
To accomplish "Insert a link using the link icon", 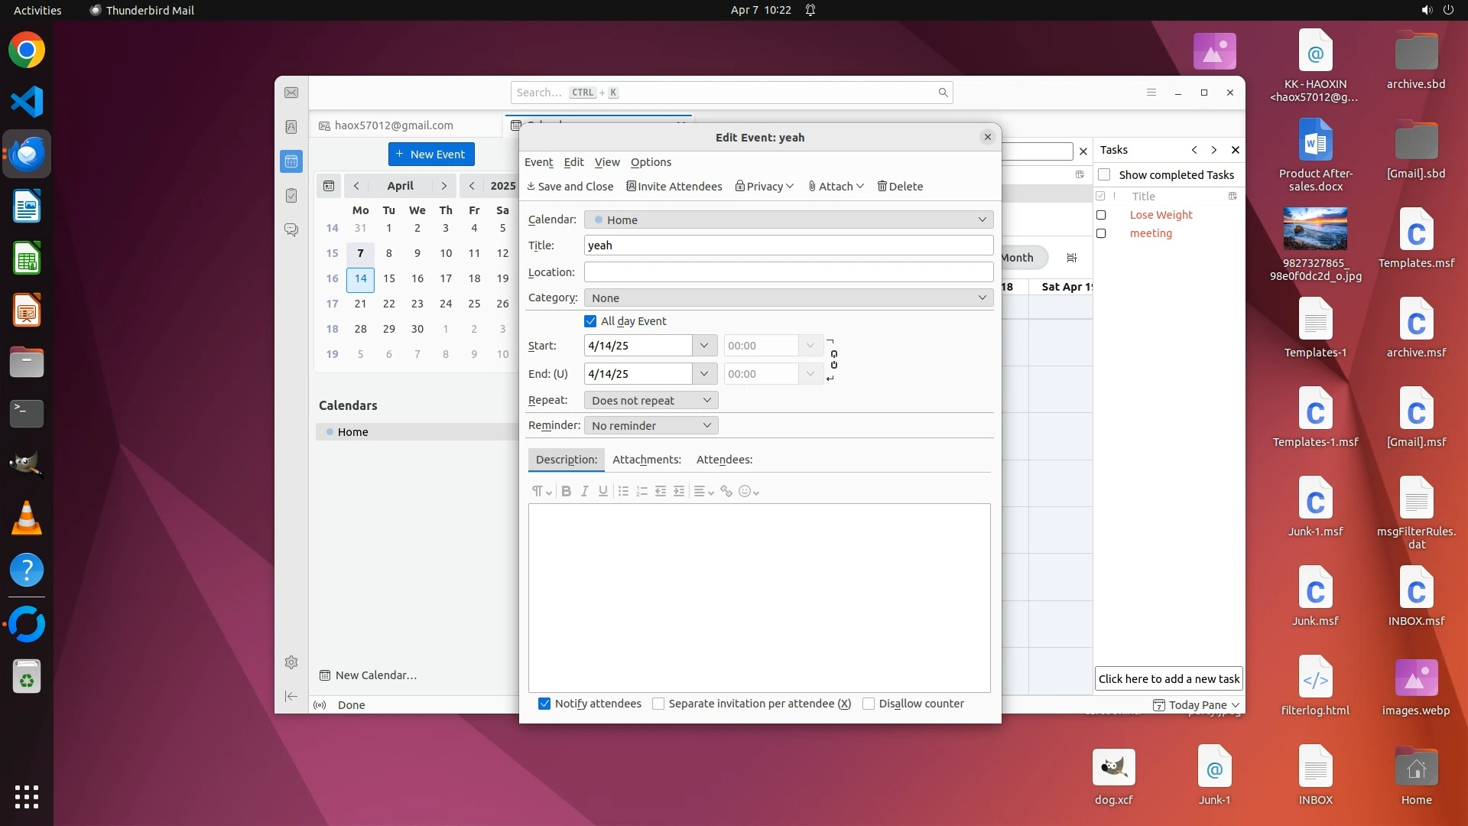I will 726,492.
